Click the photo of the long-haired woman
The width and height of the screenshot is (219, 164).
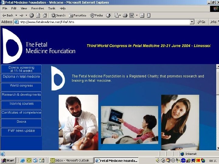[180, 122]
